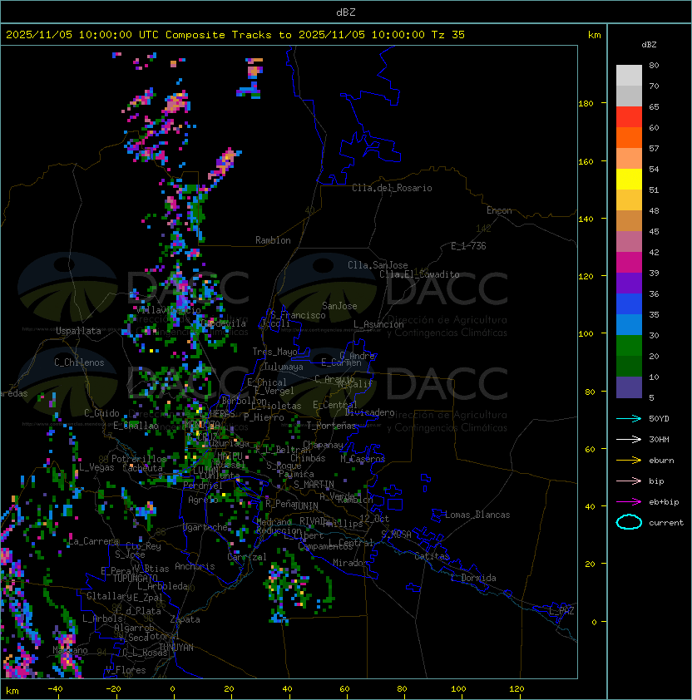Click the 'S_MARTIN' map label
This screenshot has width=692, height=700.
pyautogui.click(x=314, y=485)
